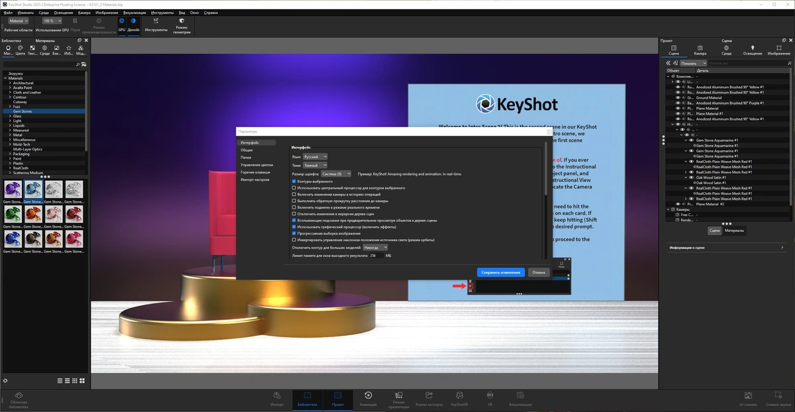795x412 pixels.
Task: Open the Файл menu
Action: [8, 12]
